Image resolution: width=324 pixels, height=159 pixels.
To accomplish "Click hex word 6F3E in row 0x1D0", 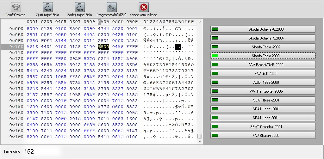I will pyautogui.click(x=89, y=125).
